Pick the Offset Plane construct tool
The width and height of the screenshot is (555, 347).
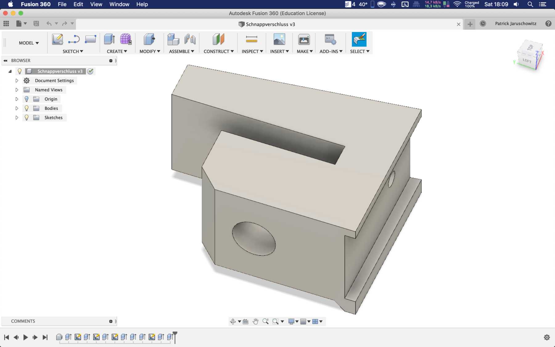218,39
